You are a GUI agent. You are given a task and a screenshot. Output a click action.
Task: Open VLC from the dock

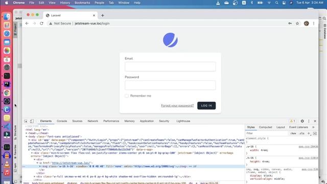click(x=7, y=165)
